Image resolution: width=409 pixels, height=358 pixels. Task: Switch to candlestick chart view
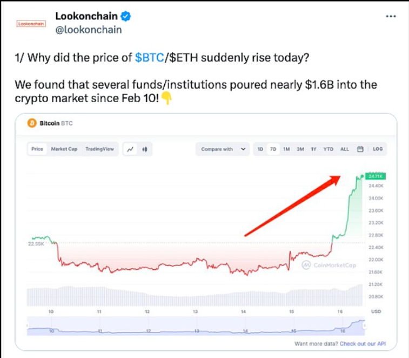point(145,149)
